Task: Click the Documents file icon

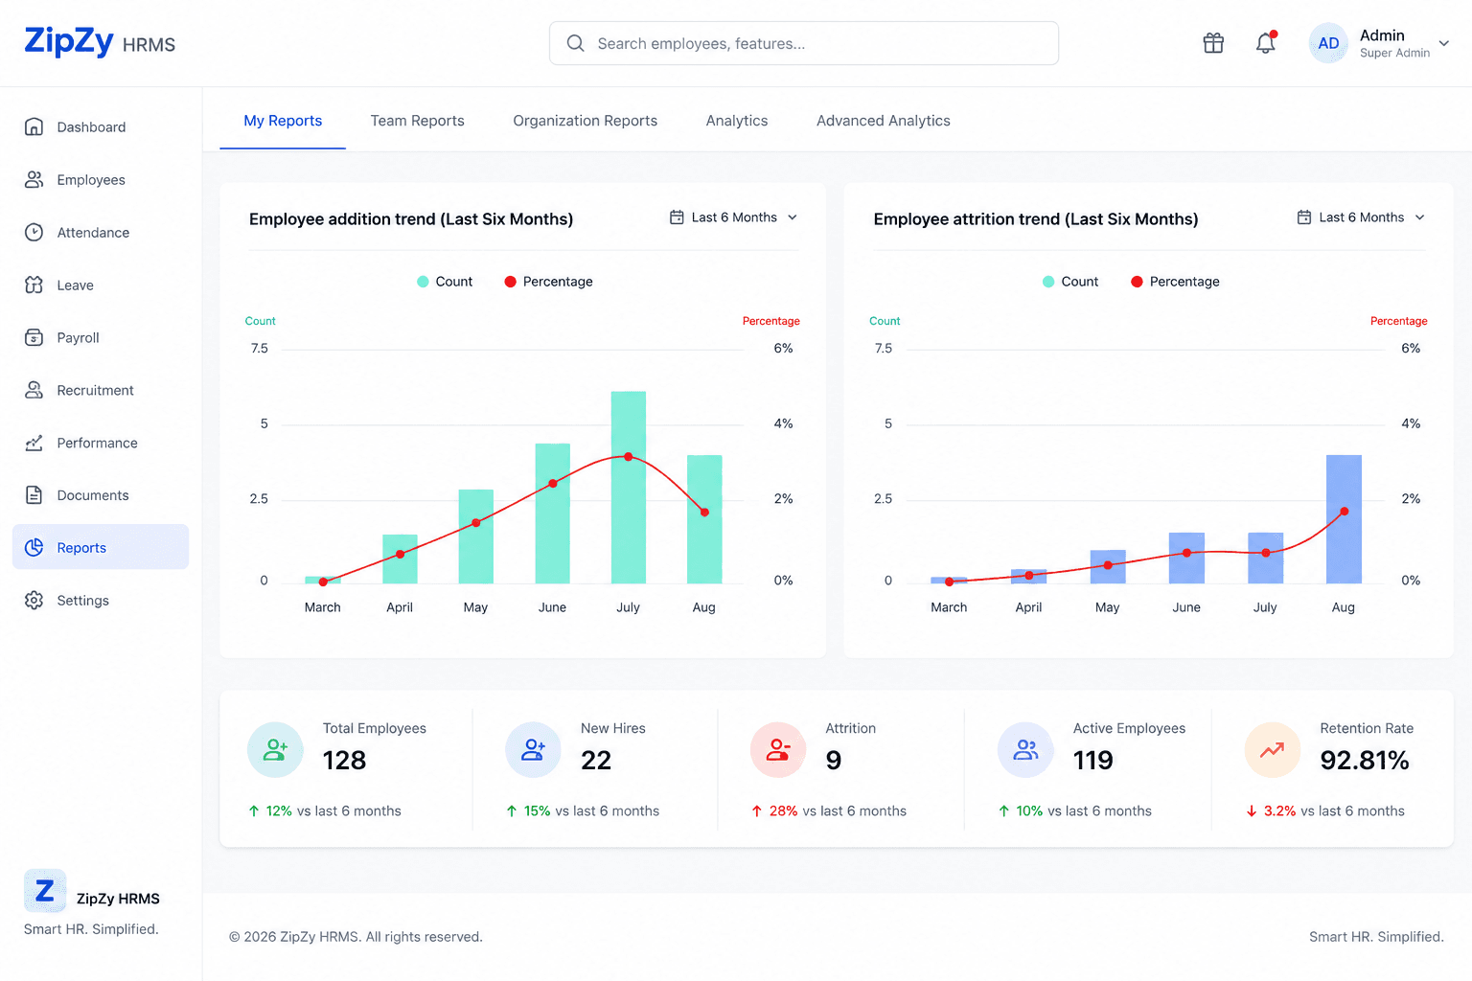Action: (34, 495)
